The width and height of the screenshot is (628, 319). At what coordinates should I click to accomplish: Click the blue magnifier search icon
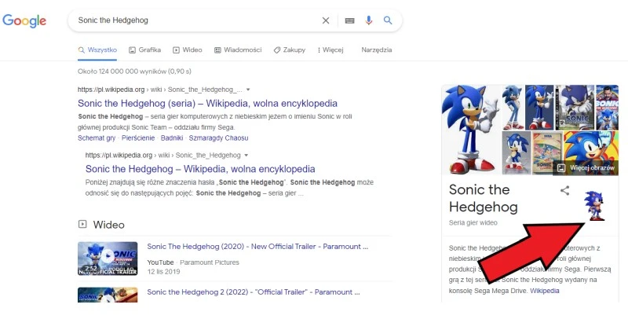pos(388,20)
